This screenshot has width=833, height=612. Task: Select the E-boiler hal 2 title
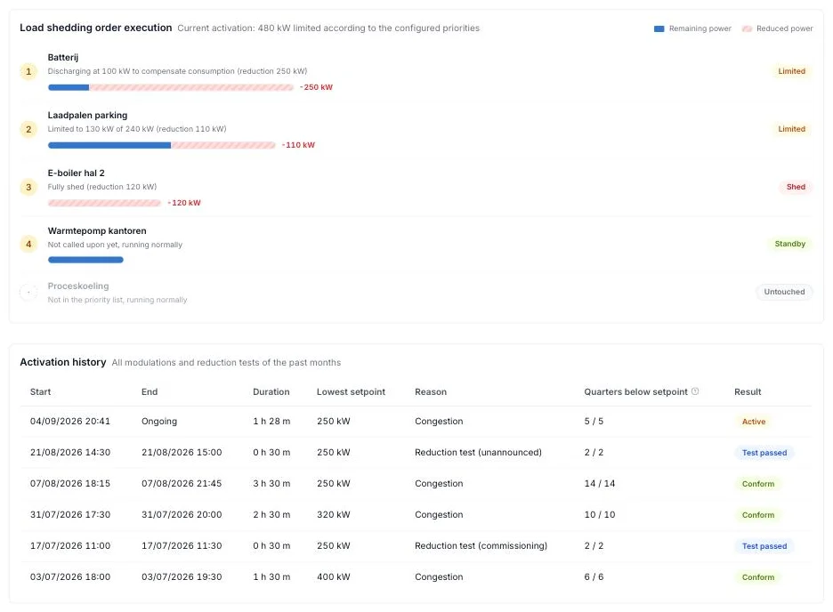coord(76,173)
